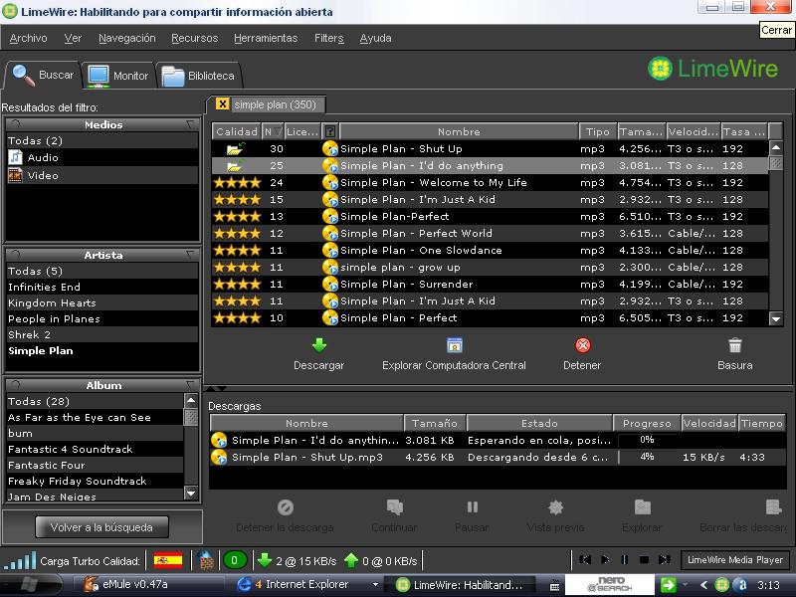Collapse the Artista filter panel arrow

[191, 255]
